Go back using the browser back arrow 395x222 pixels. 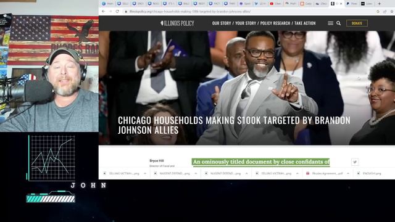(103, 11)
